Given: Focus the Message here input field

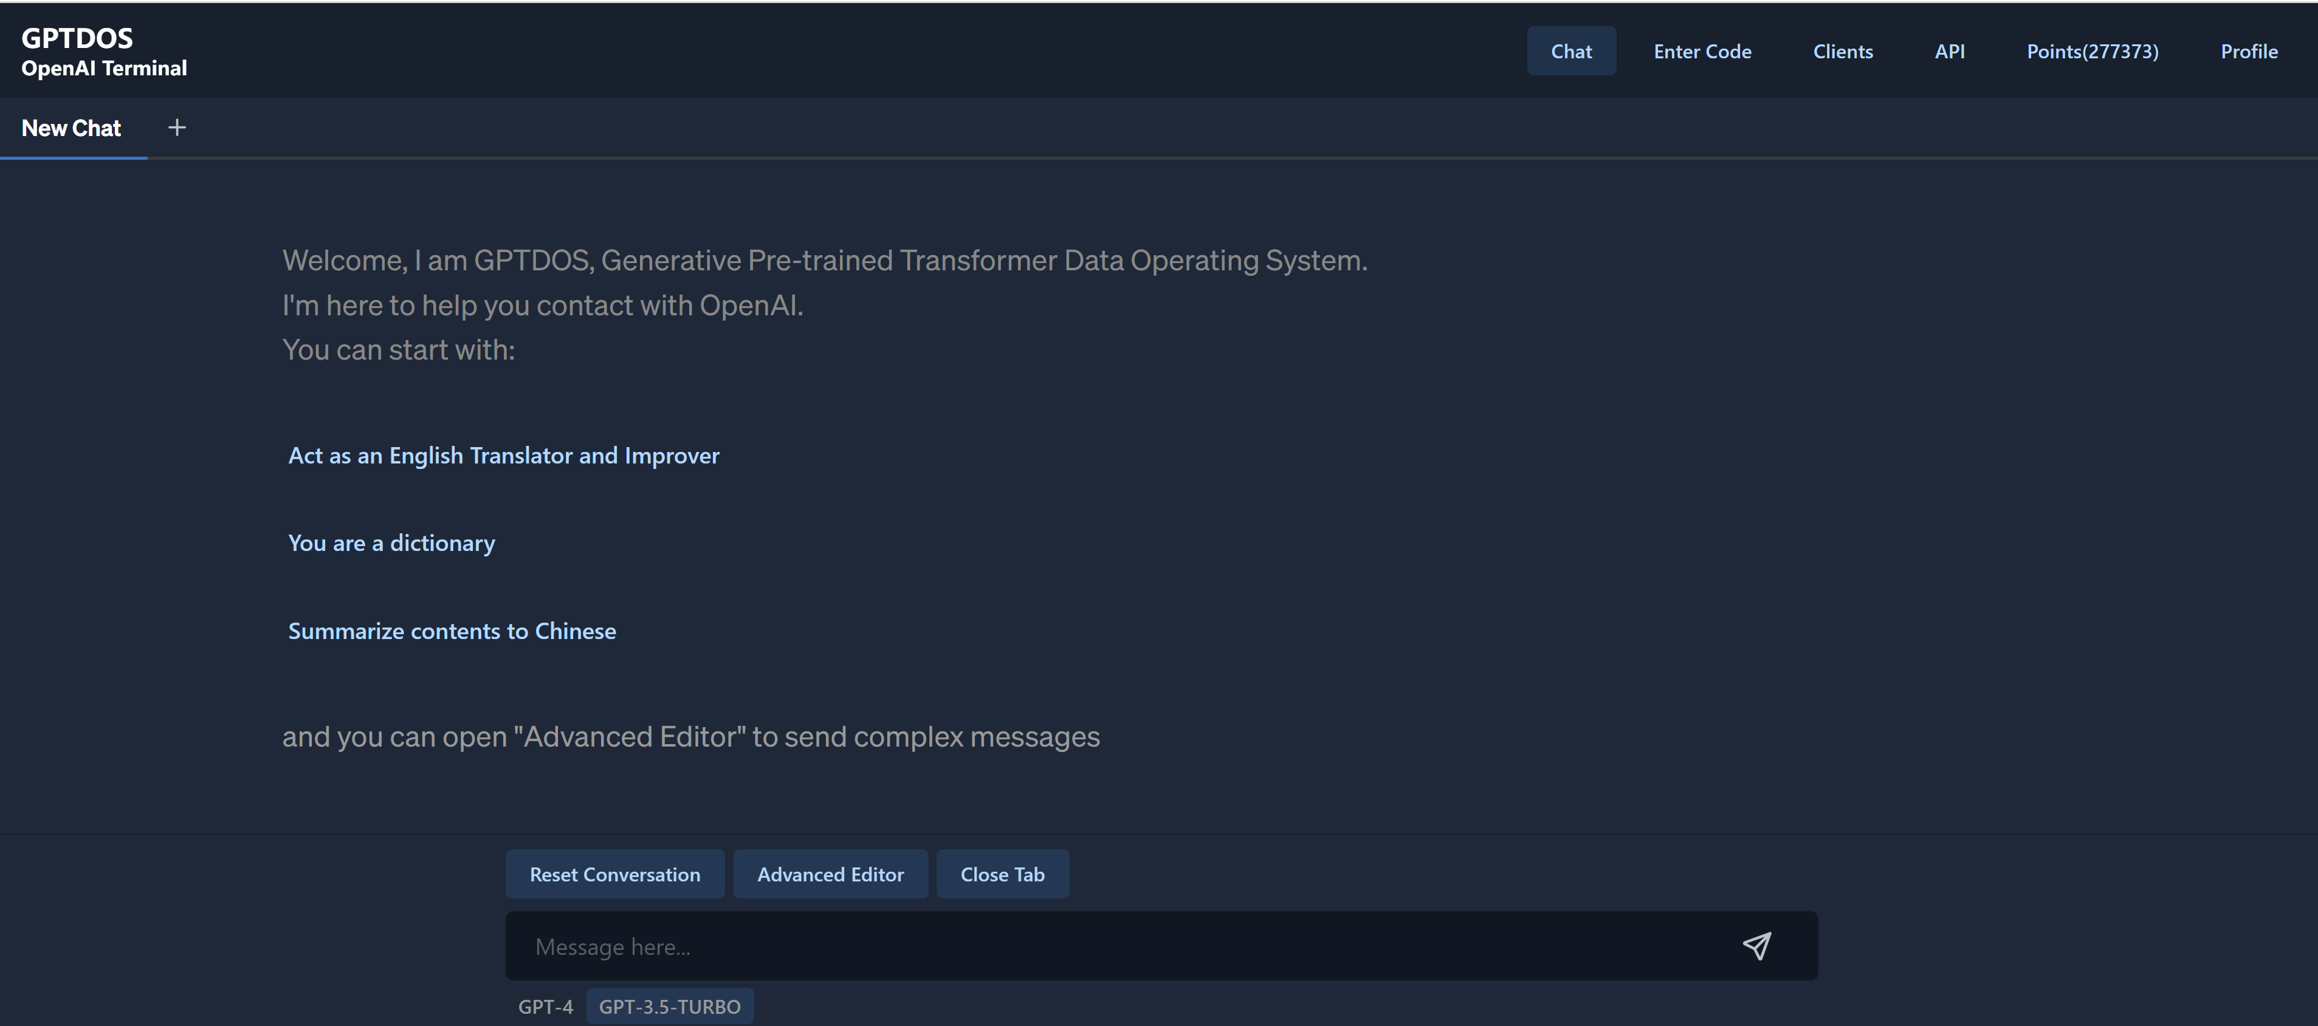Looking at the screenshot, I should pos(1161,946).
